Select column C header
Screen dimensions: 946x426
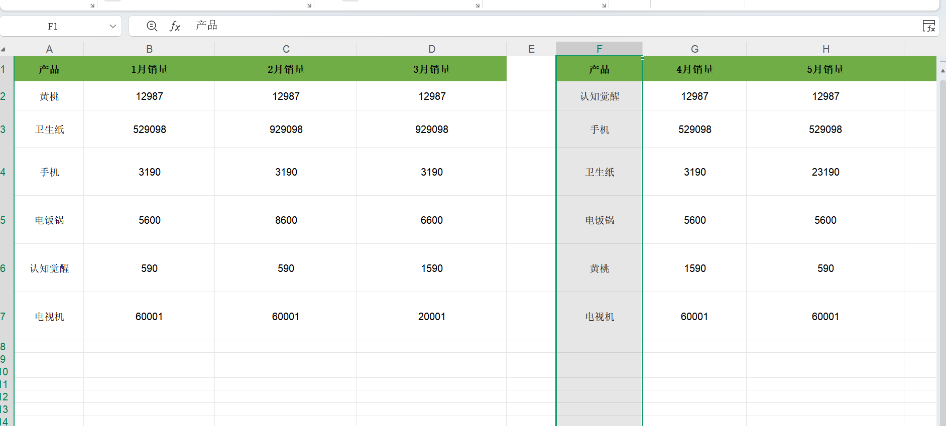pyautogui.click(x=286, y=49)
